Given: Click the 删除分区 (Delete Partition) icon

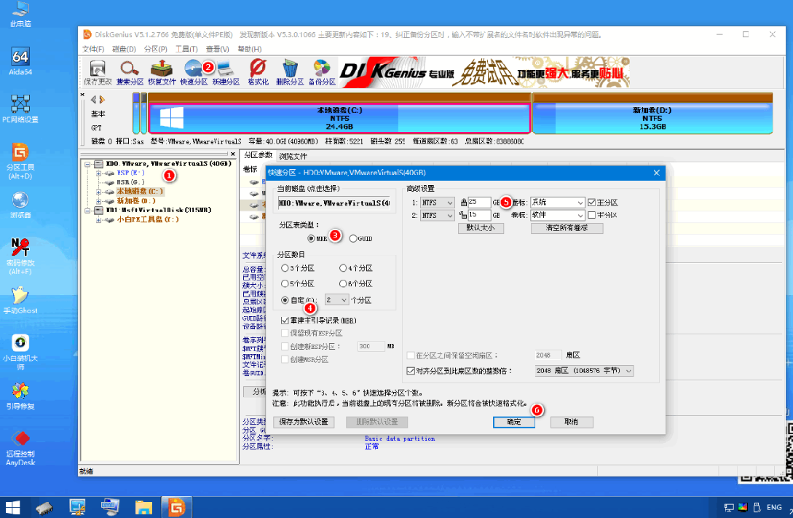Looking at the screenshot, I should (x=290, y=71).
